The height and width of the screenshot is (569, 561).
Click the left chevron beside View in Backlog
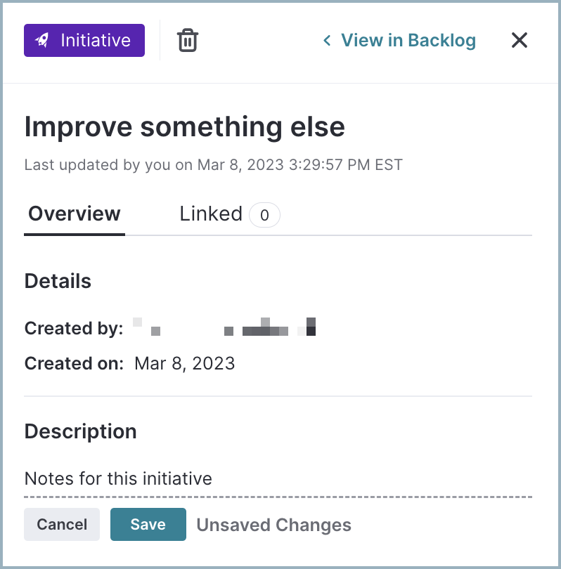327,40
